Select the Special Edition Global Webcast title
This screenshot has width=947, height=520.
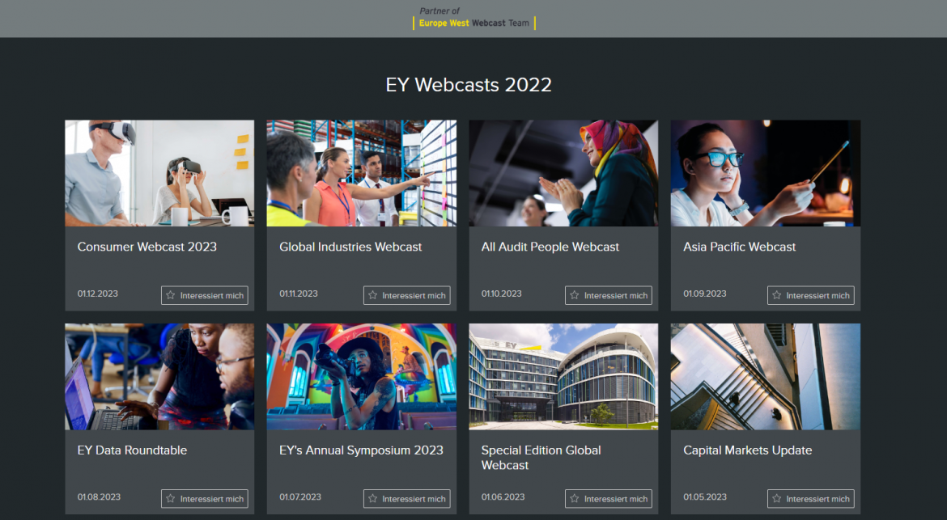tap(541, 457)
